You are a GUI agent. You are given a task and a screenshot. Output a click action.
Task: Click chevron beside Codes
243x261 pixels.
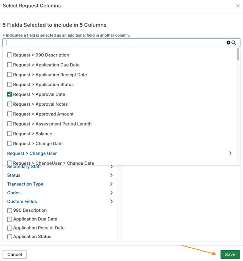(111, 193)
